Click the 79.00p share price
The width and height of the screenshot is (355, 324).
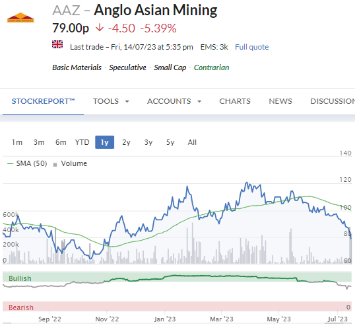(71, 28)
